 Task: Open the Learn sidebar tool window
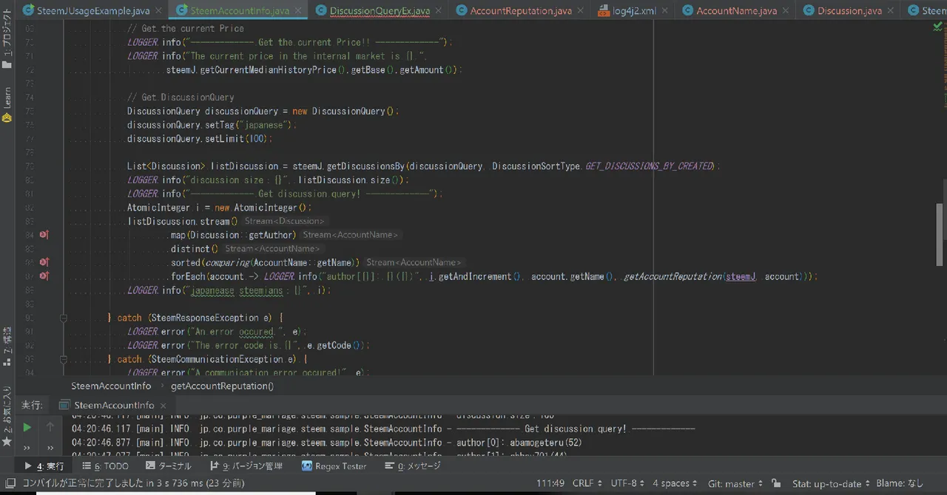click(x=7, y=105)
